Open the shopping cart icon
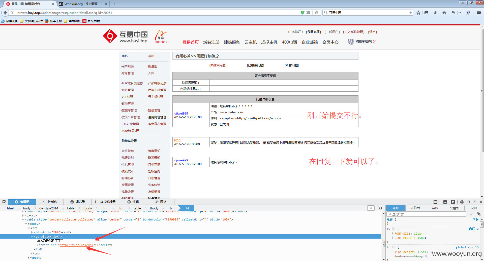This screenshot has width=484, height=261. click(350, 42)
